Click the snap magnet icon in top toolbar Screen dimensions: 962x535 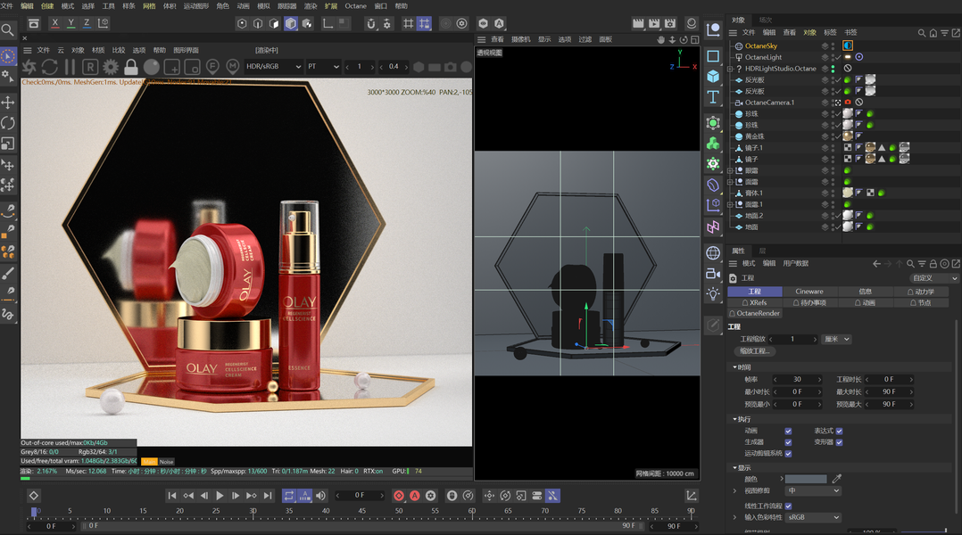coord(370,23)
